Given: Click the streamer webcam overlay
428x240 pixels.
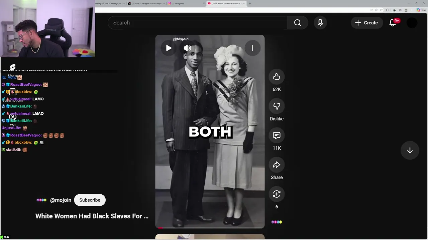Looking at the screenshot, I should (x=47, y=29).
